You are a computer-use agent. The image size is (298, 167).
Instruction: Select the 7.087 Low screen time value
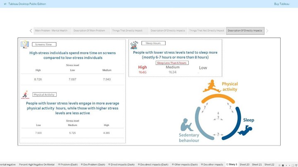coord(72,79)
